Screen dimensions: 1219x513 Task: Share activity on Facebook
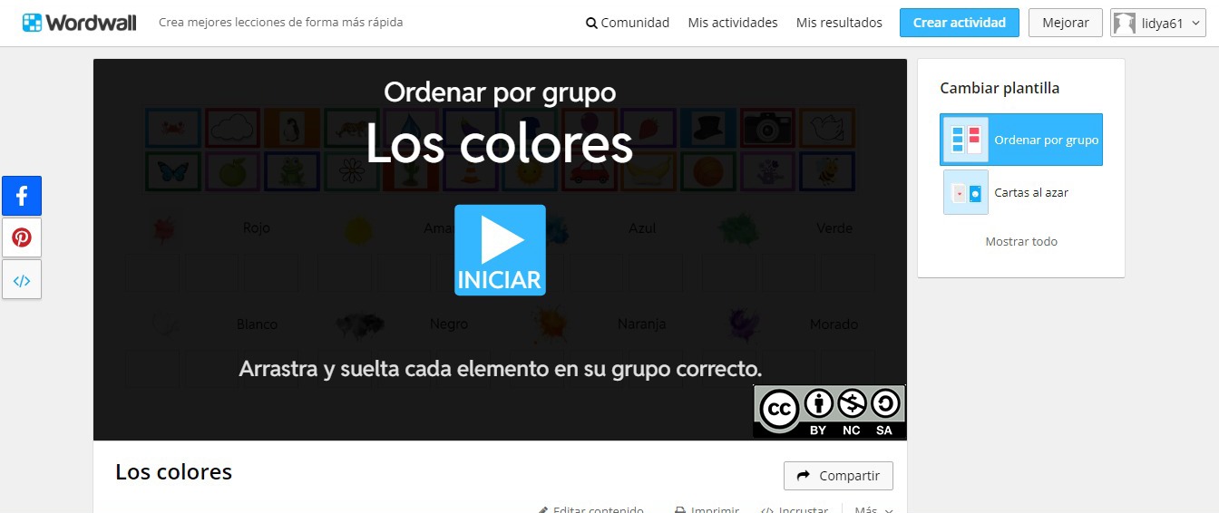tap(22, 196)
